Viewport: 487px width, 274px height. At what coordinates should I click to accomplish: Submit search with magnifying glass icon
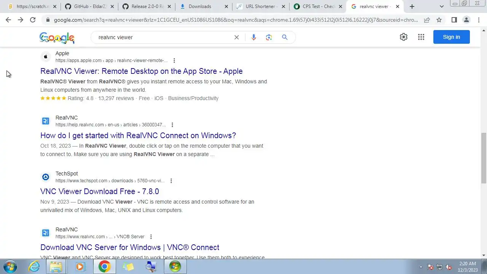click(285, 37)
